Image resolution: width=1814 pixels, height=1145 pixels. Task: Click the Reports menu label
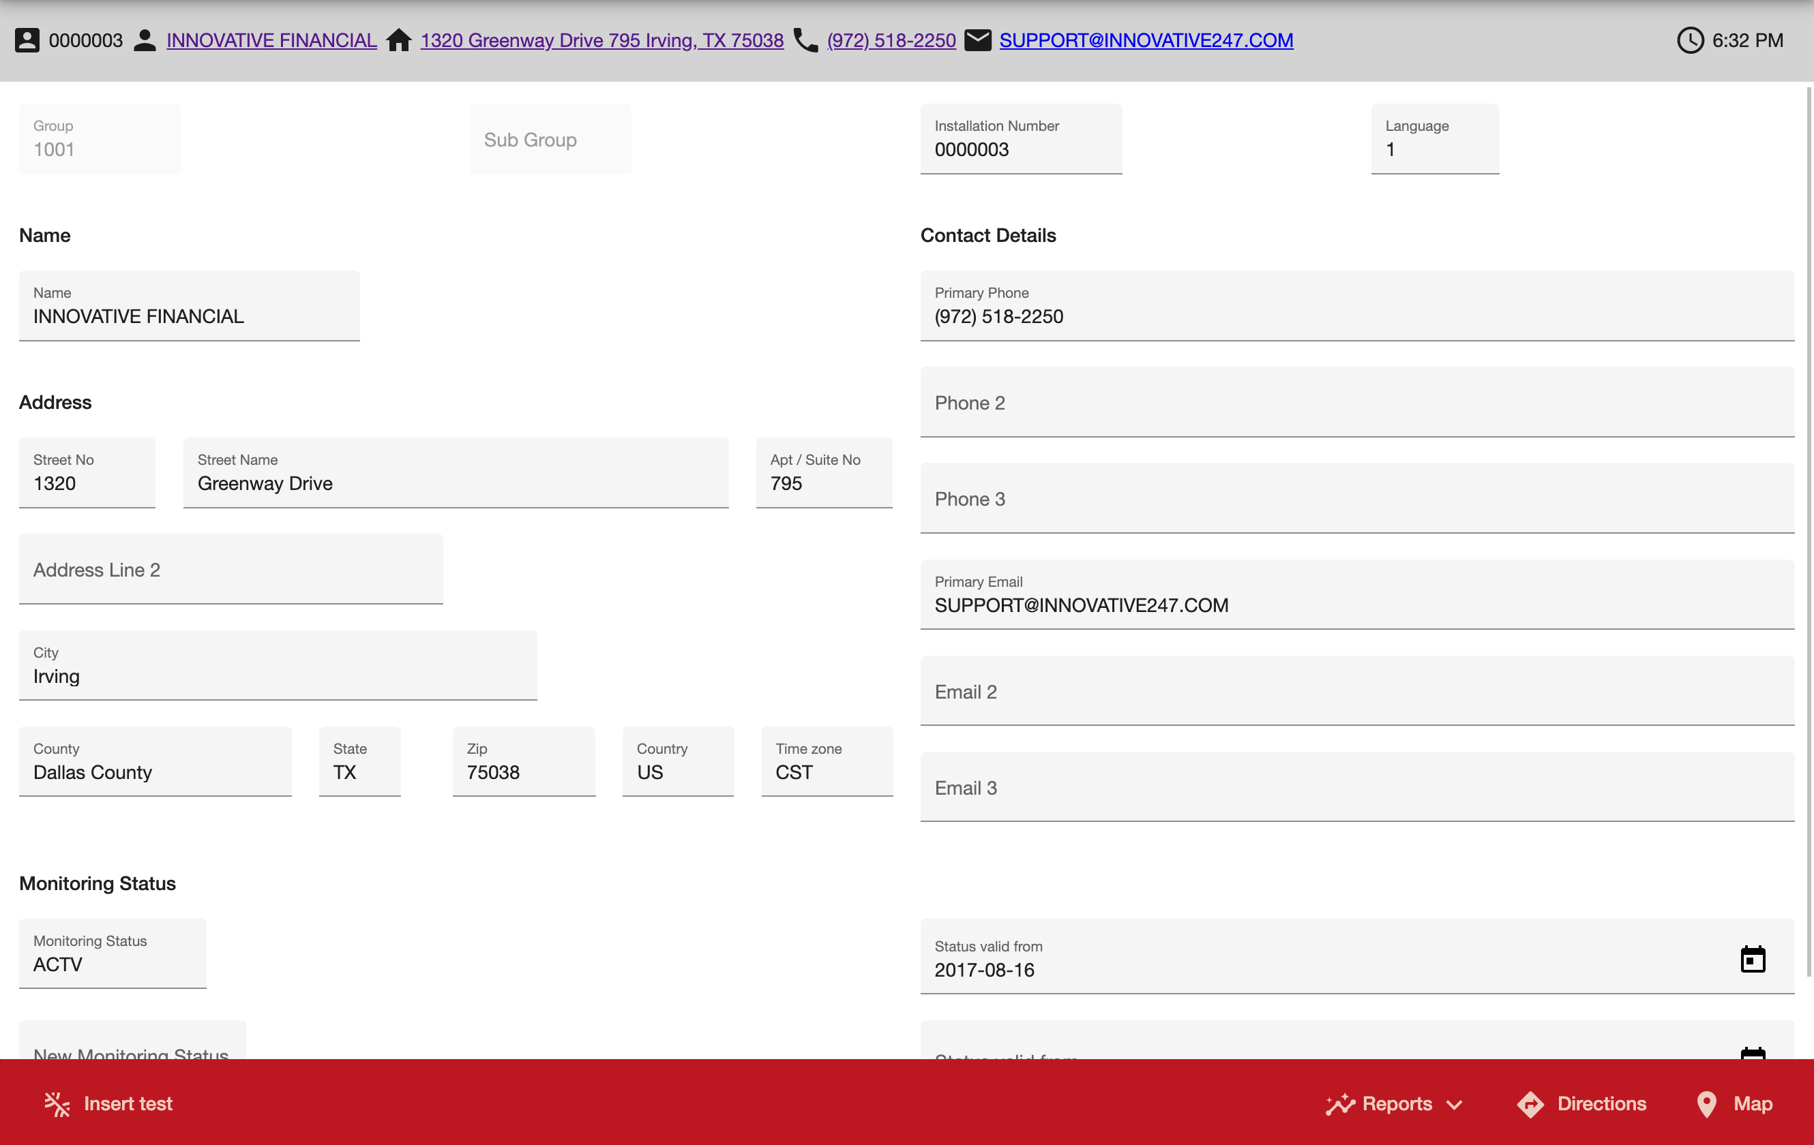point(1397,1103)
